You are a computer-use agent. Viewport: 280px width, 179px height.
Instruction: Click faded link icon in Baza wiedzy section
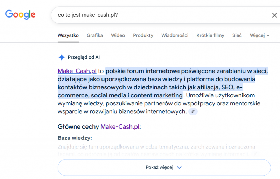tap(255, 154)
